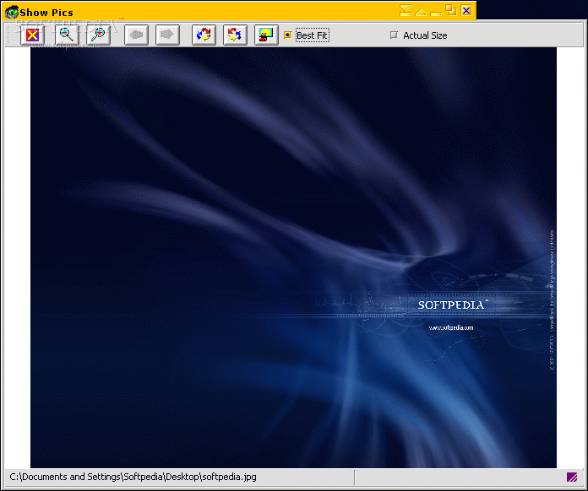Go to the next picture with the right arrow

point(167,35)
